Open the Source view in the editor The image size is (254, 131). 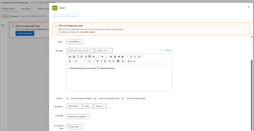[x=132, y=61]
